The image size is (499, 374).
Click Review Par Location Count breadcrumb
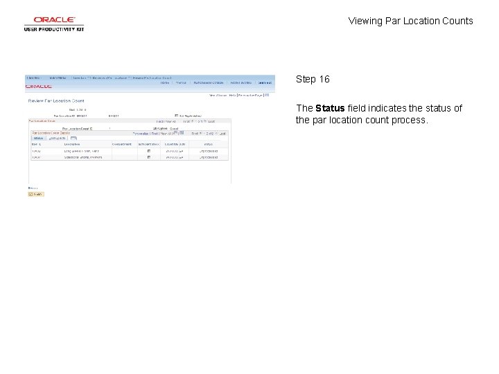[152, 78]
